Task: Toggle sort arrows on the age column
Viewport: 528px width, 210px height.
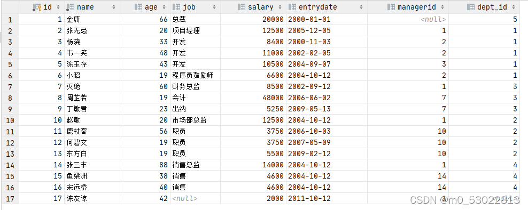Action: pos(164,7)
